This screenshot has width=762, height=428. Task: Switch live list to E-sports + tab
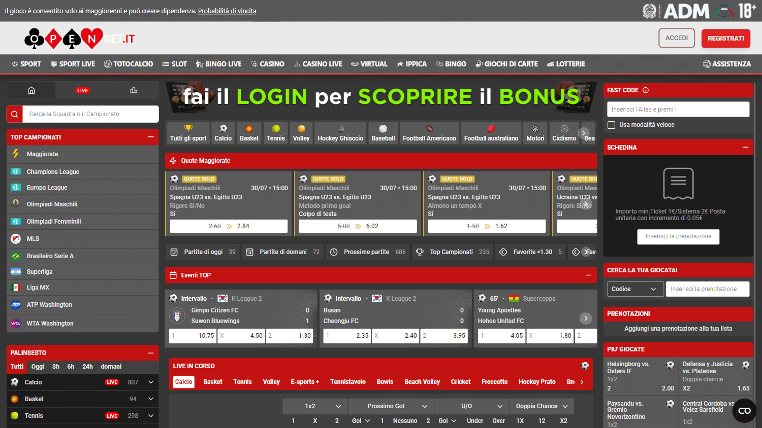(305, 382)
